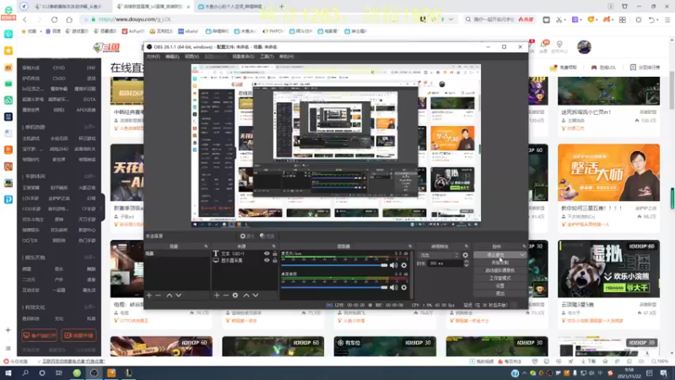Pop out the Controls dock panel
675x380 pixels.
pos(524,247)
